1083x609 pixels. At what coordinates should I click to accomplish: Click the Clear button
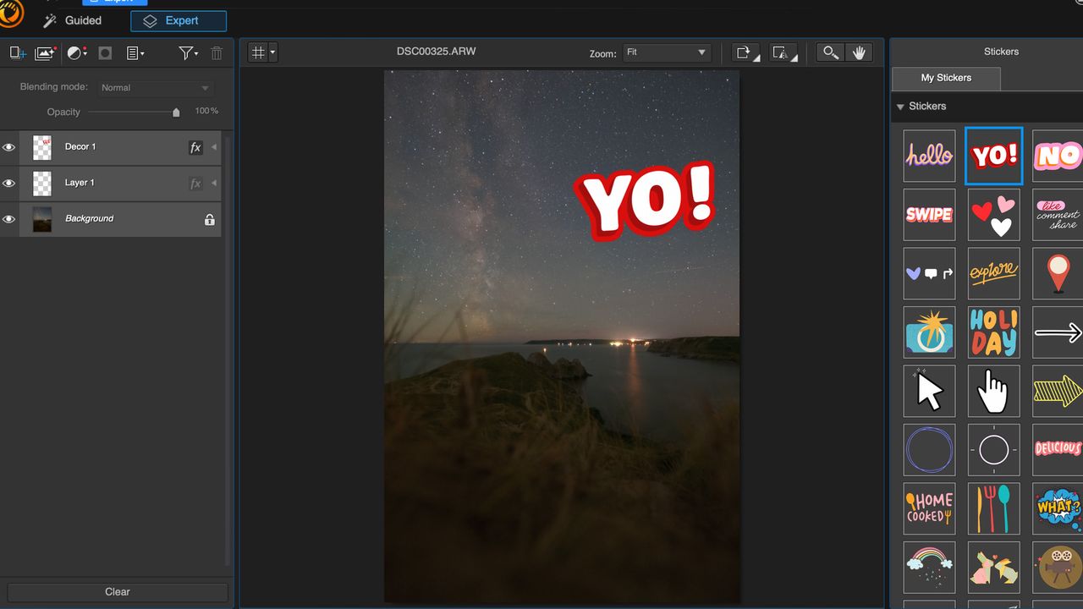118,592
